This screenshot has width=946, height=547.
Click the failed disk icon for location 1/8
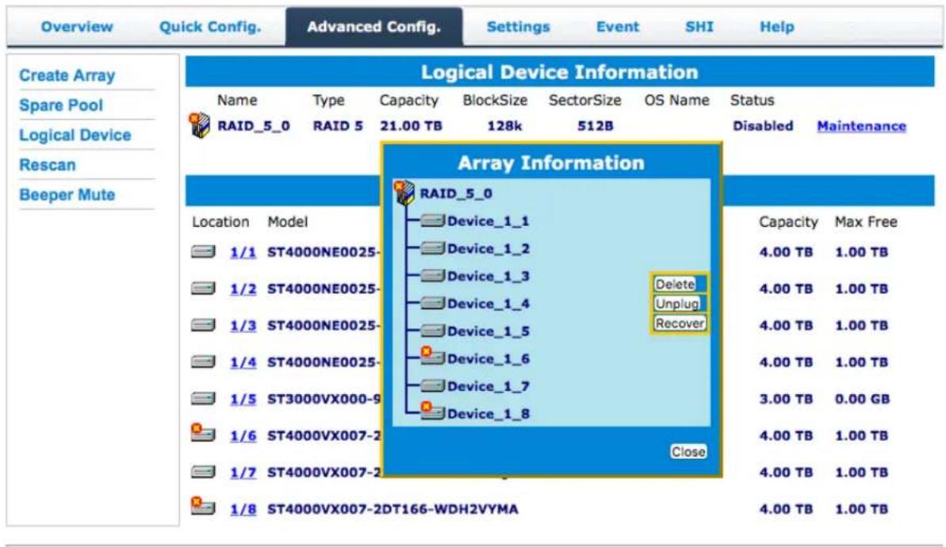203,506
